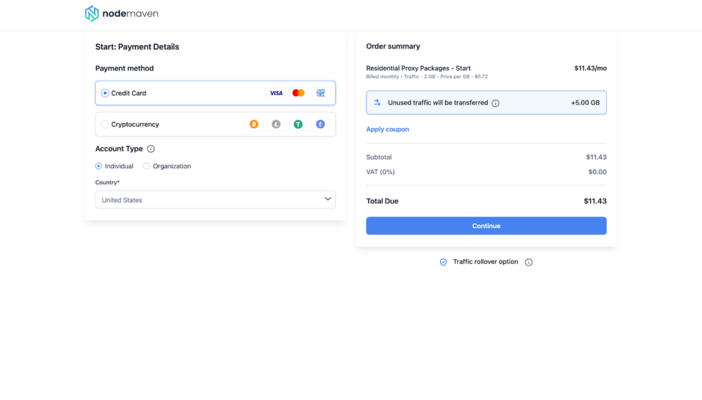
Task: Click the Litecoin icon
Action: (276, 125)
